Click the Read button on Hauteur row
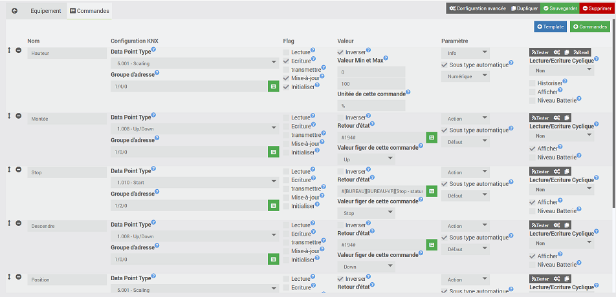Image resolution: width=616 pixels, height=297 pixels. point(582,52)
